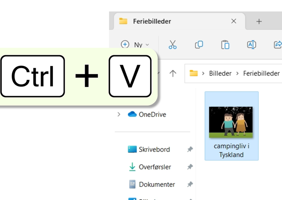Open Skrivebord in the sidebar
The image size is (282, 200).
point(149,149)
